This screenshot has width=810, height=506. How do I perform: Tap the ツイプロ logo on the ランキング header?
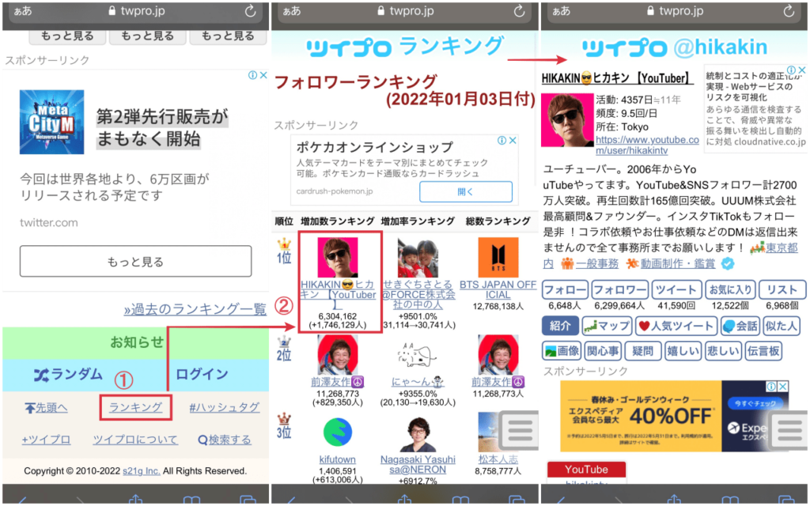pyautogui.click(x=348, y=48)
